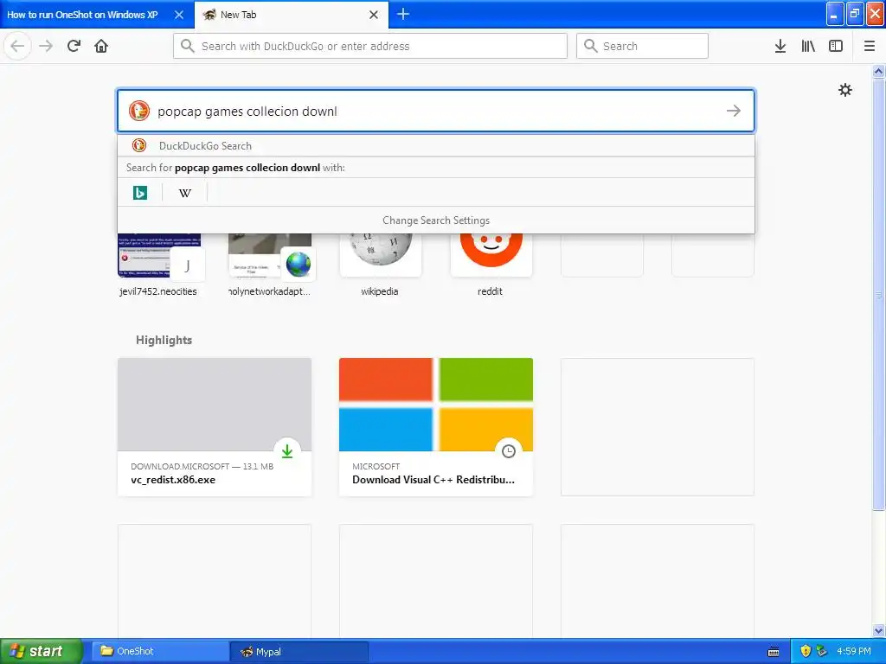Open the browser home page

click(101, 47)
